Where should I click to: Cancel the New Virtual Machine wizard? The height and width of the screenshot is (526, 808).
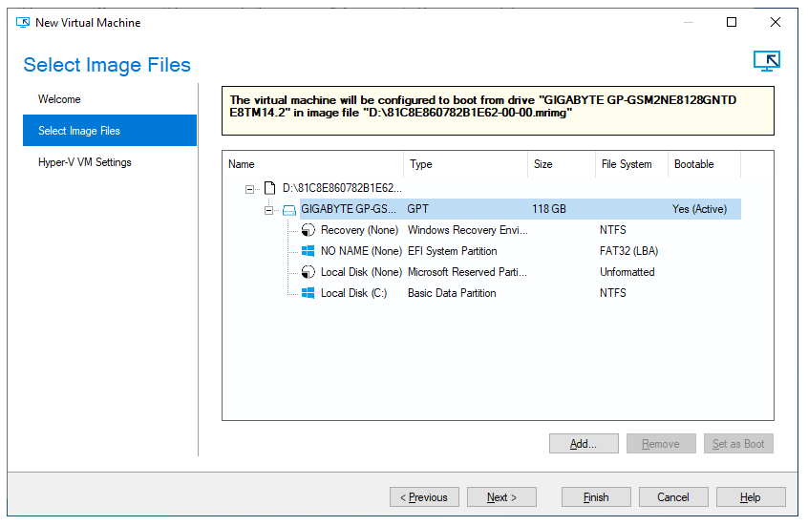pyautogui.click(x=673, y=497)
